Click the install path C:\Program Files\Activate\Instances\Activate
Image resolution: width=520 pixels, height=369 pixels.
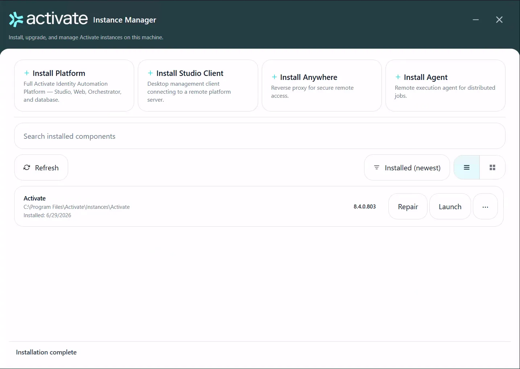pos(77,207)
